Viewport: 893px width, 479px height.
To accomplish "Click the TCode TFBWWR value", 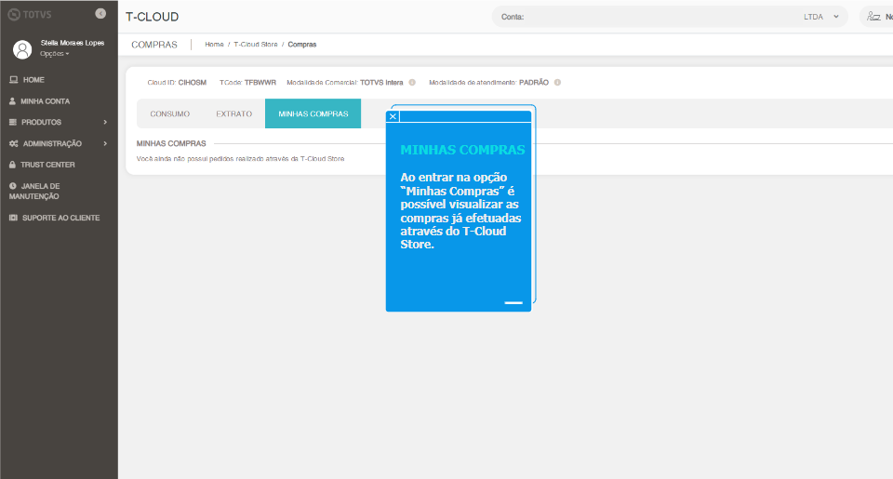I will click(x=260, y=83).
